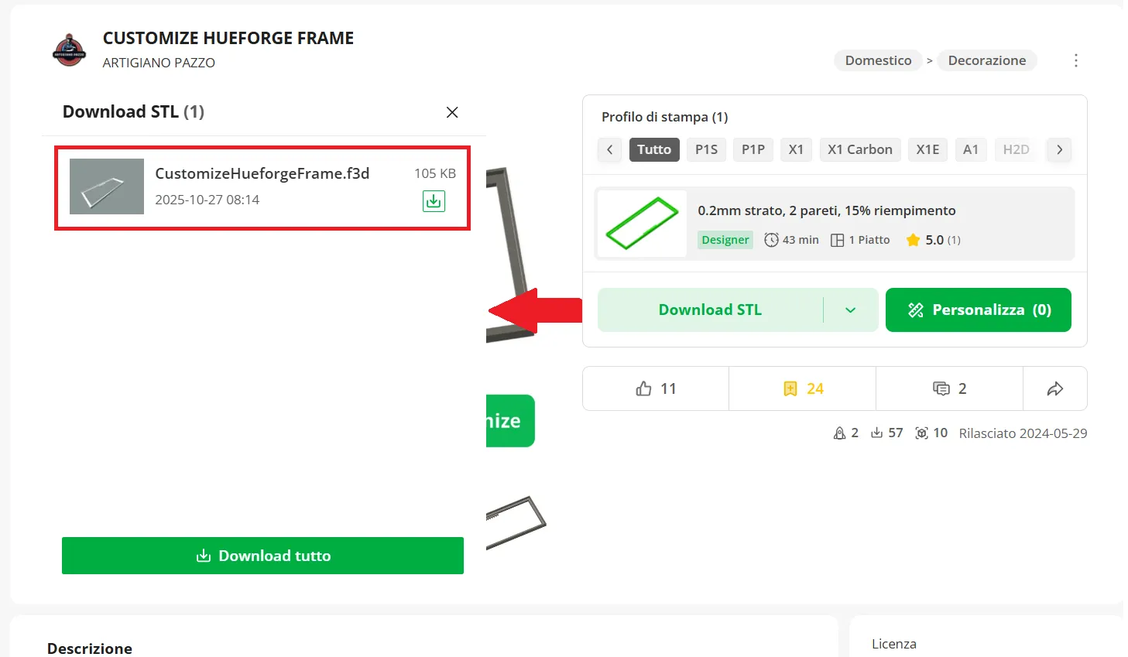Open the three-dot more options menu

tap(1075, 60)
